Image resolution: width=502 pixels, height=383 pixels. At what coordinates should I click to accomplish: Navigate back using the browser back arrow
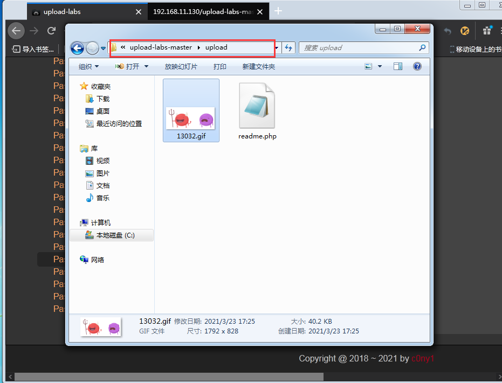(x=16, y=31)
